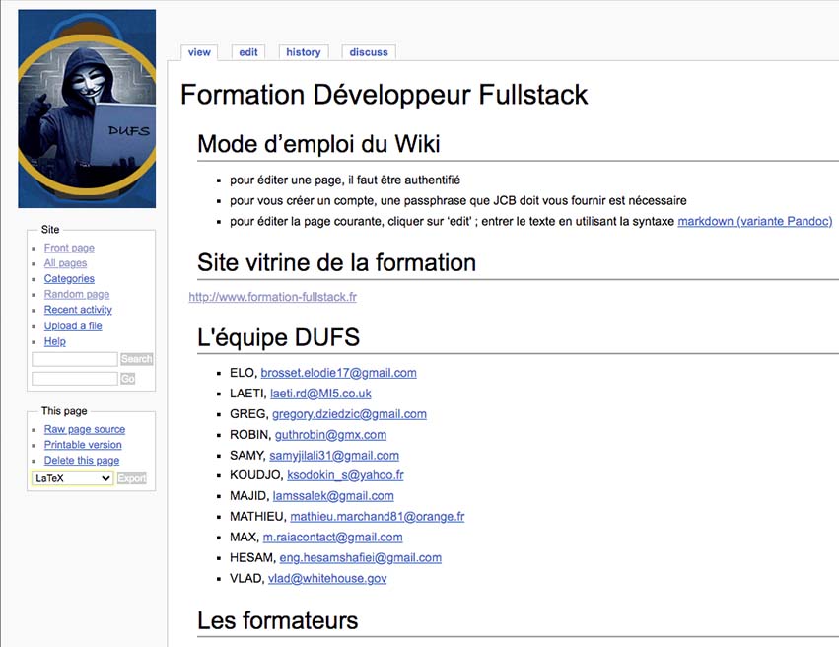Click the DUFS wiki logo image
Screen dimensions: 839x647
[x=87, y=108]
